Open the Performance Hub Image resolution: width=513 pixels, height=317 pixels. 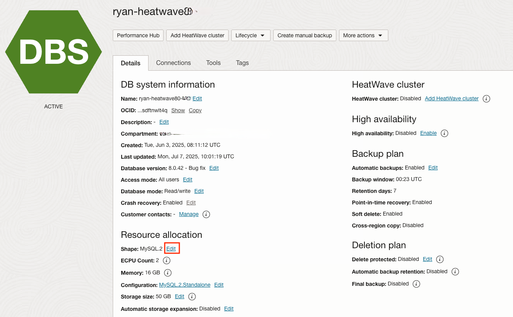(138, 35)
